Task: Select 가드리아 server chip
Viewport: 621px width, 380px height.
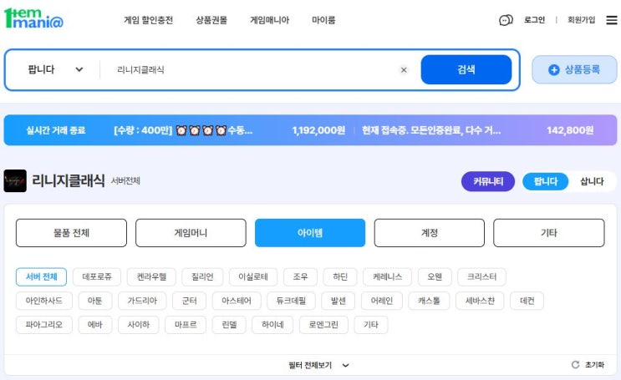Action: tap(142, 301)
